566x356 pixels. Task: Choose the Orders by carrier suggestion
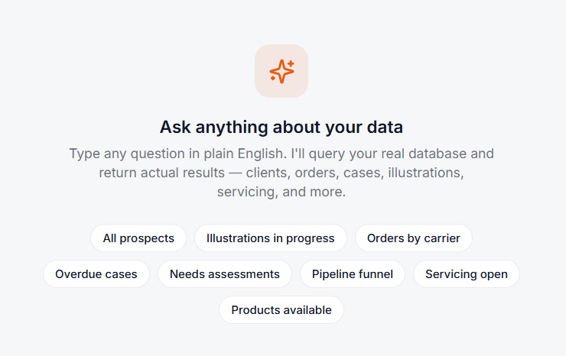(414, 238)
